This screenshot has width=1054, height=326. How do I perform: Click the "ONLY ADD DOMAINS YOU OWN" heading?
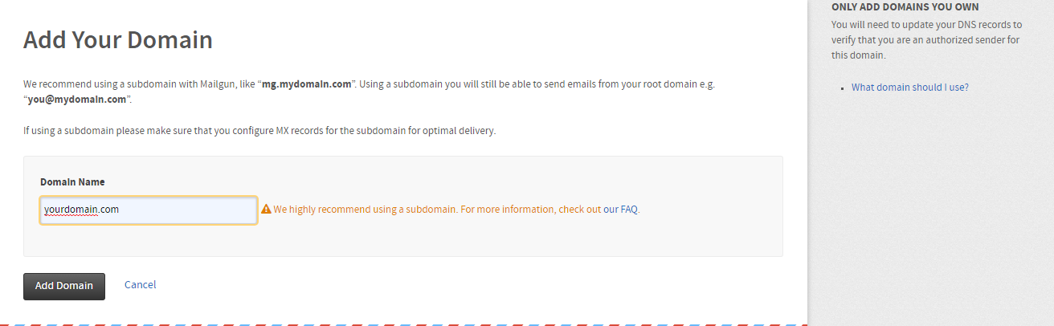point(905,7)
